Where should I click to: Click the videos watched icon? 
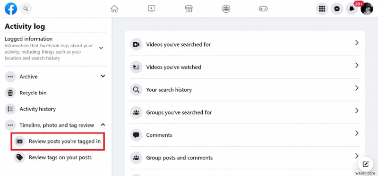136,67
